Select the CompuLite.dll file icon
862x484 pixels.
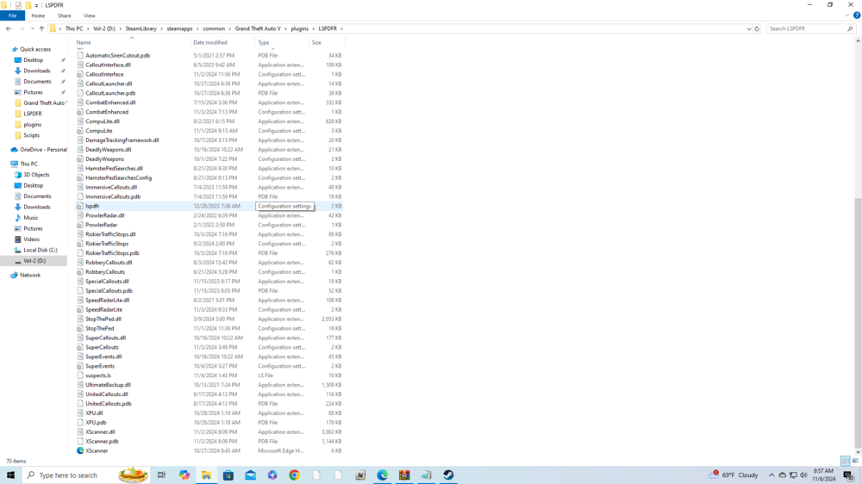tap(80, 121)
